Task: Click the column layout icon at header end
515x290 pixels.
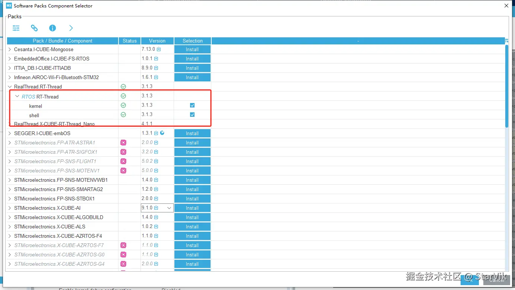Action: 507,40
